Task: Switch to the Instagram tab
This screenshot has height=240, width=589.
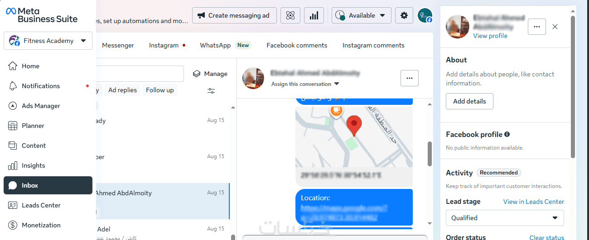Action: coord(164,45)
